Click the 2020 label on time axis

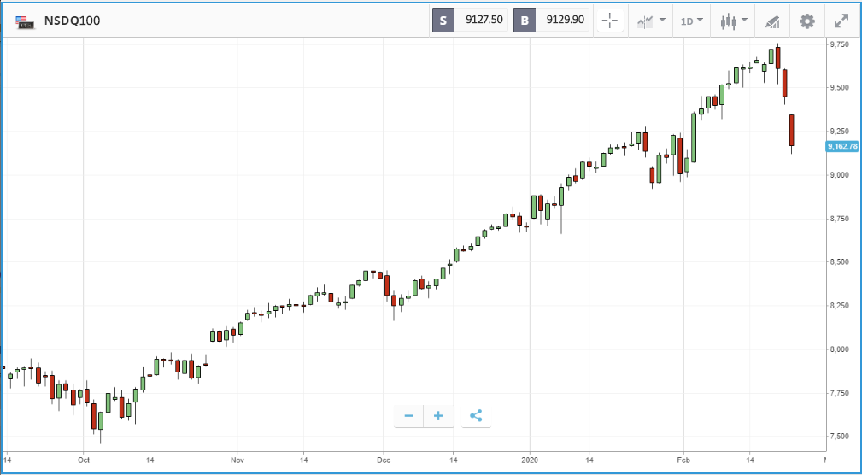(x=530, y=460)
